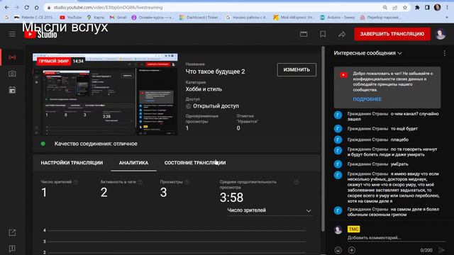This screenshot has width=454, height=255.
Task: Click the send feedback icon in sidebar
Action: point(12,249)
